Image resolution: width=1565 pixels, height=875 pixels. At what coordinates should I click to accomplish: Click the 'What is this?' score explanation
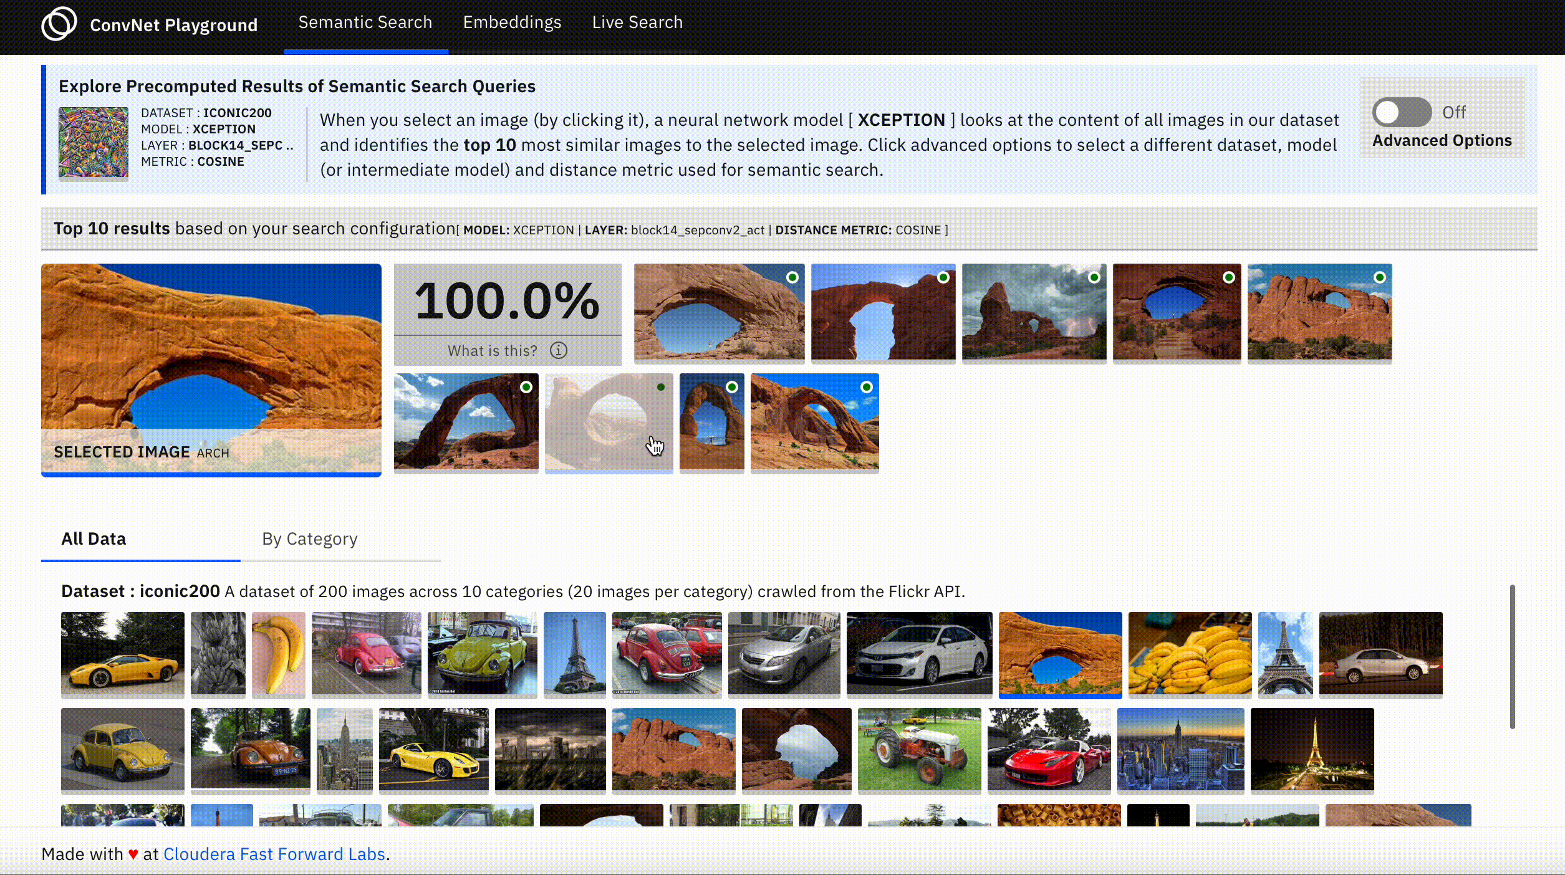492,350
